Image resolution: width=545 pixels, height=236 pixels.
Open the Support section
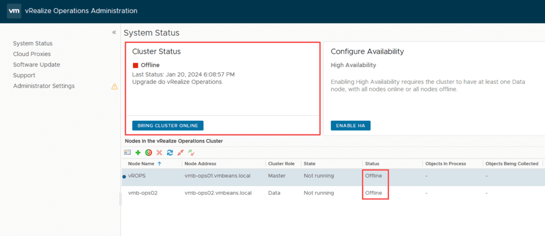[24, 75]
